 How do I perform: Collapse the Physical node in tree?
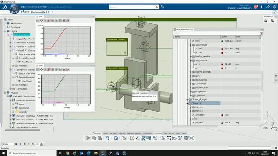(x=5, y=93)
